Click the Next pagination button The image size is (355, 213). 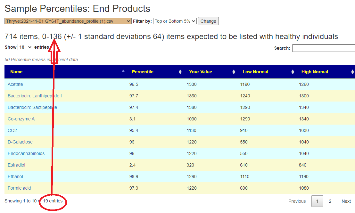[x=346, y=201]
